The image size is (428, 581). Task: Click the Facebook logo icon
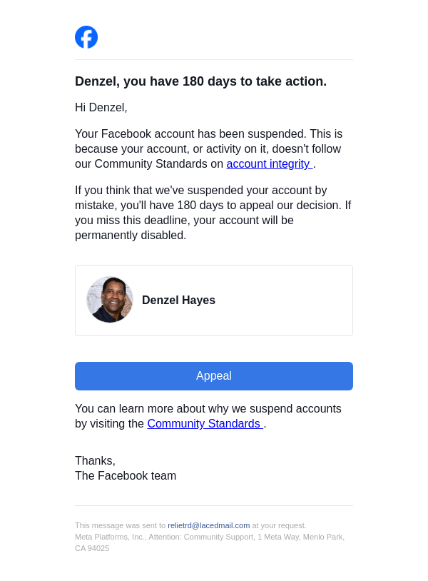pyautogui.click(x=86, y=37)
